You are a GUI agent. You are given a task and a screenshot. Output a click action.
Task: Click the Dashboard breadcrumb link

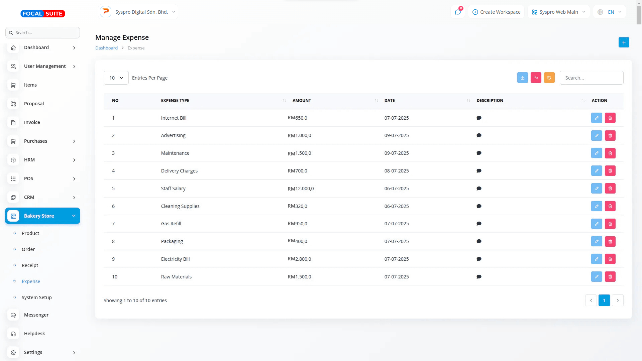[106, 48]
